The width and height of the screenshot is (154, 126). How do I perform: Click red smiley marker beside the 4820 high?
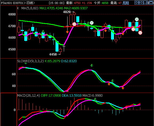(x=74, y=24)
